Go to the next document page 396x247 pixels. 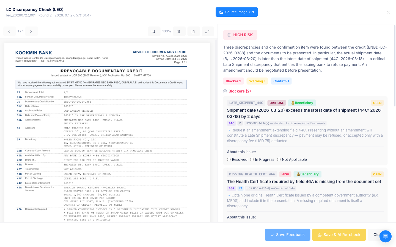(x=31, y=32)
